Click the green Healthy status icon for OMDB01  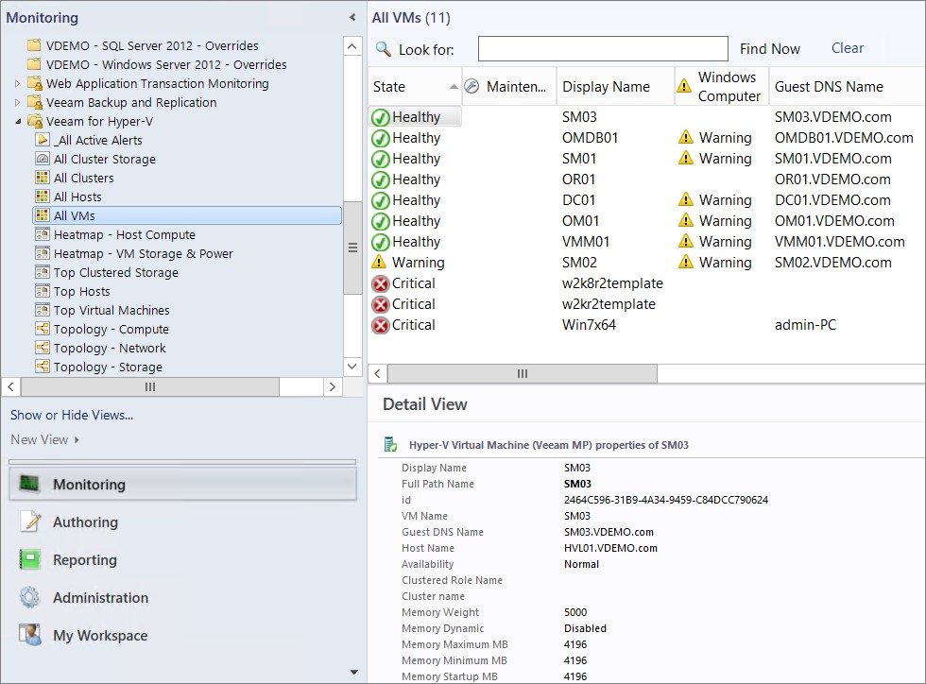pos(380,138)
